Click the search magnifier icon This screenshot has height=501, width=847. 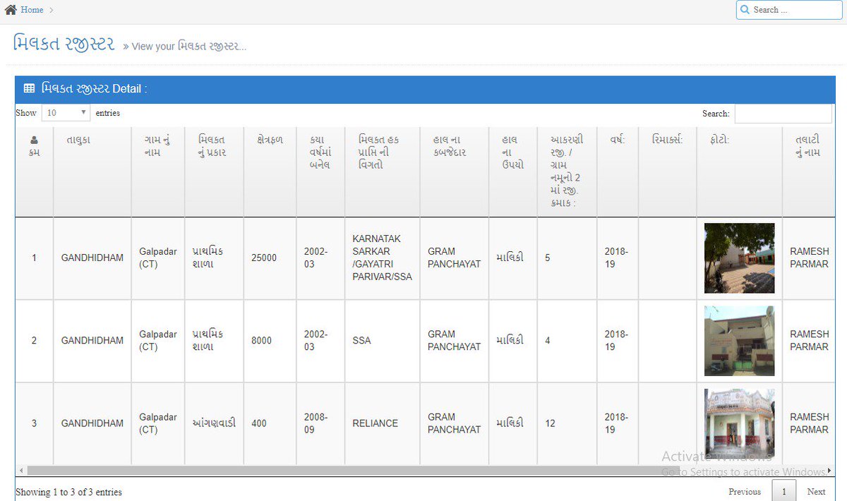pos(745,10)
